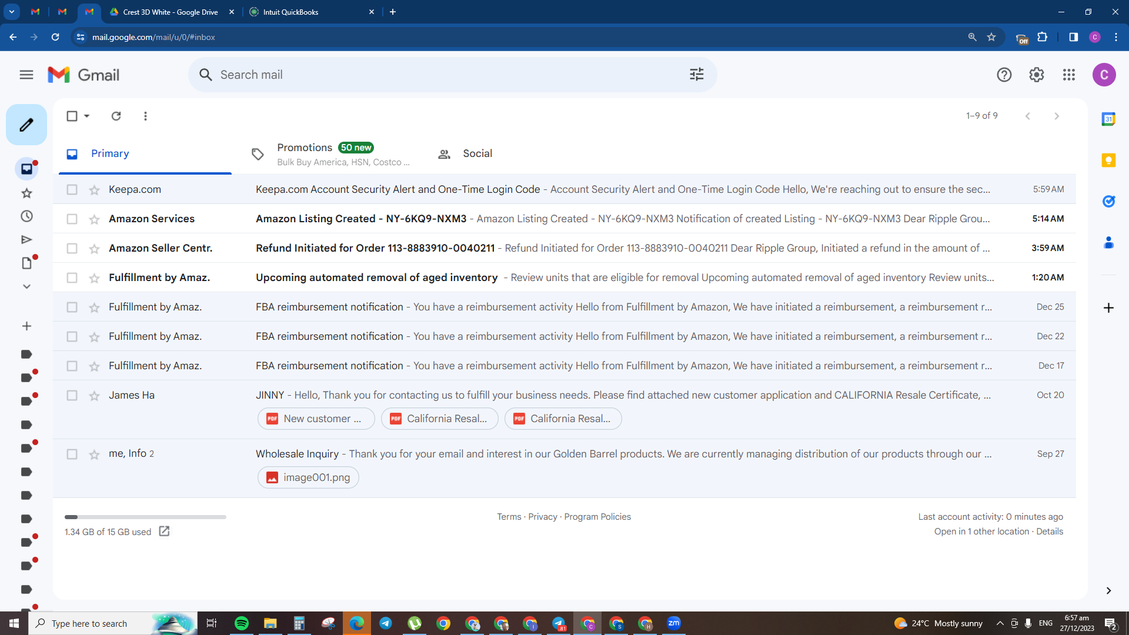Open the Program Policies link
The height and width of the screenshot is (635, 1129).
click(x=597, y=517)
